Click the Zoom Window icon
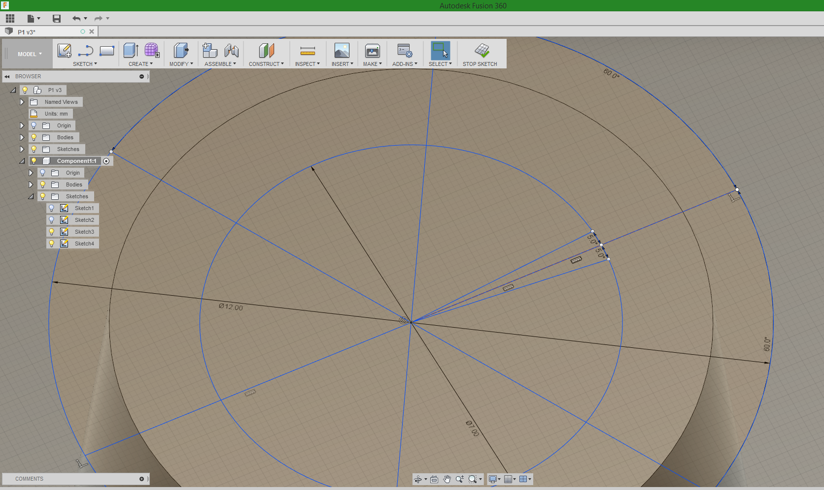 [x=460, y=479]
